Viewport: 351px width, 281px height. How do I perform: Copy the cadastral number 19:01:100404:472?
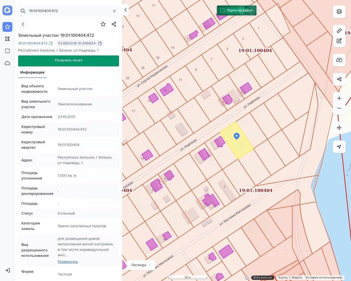(51, 43)
